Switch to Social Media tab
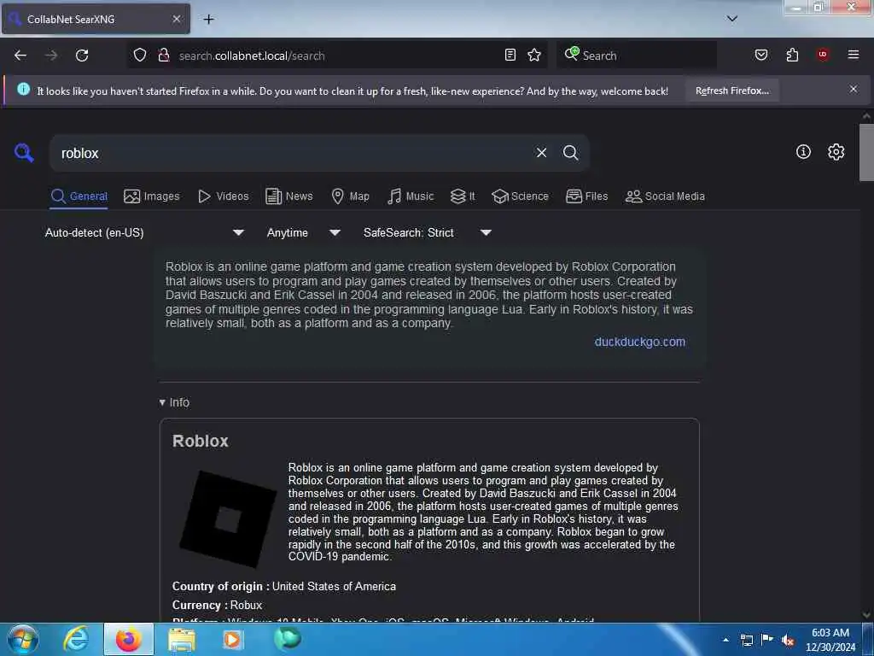Image resolution: width=874 pixels, height=656 pixels. pos(665,196)
